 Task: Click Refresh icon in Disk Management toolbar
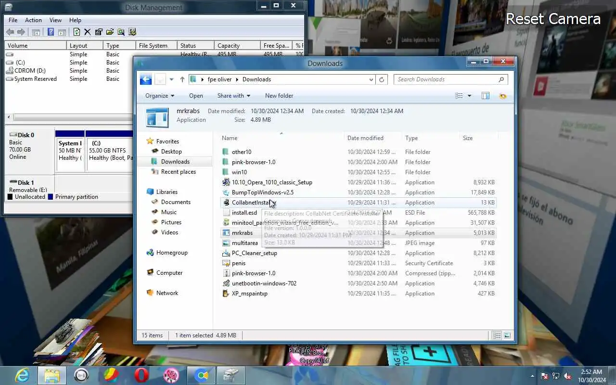[x=77, y=32]
